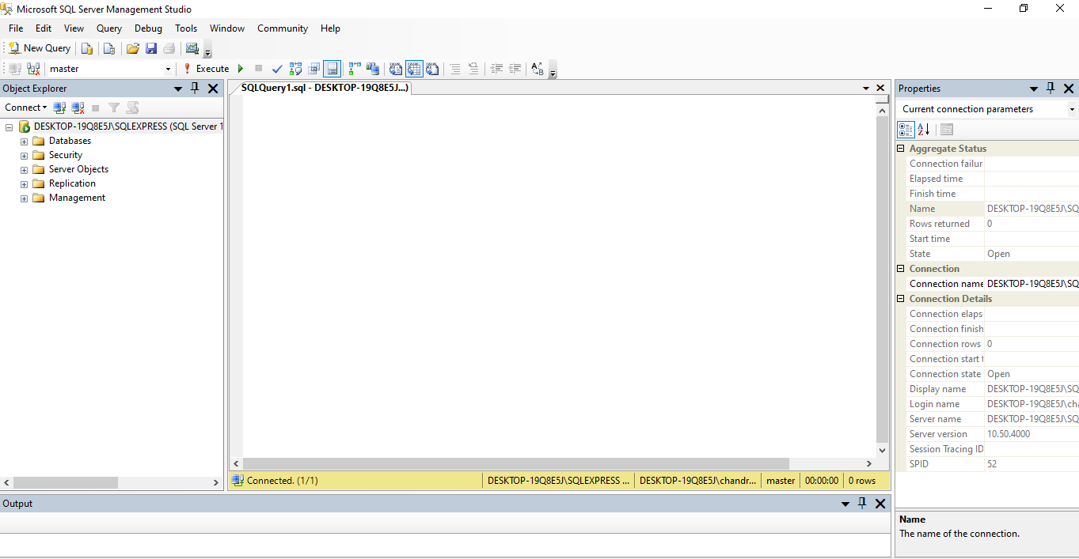Disconnect from server in Object Explorer
This screenshot has height=559, width=1079.
[77, 107]
